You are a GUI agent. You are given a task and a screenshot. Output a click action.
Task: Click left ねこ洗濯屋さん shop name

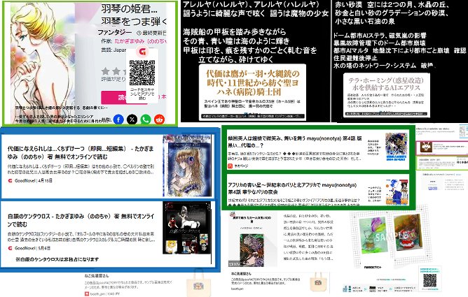click(x=97, y=276)
